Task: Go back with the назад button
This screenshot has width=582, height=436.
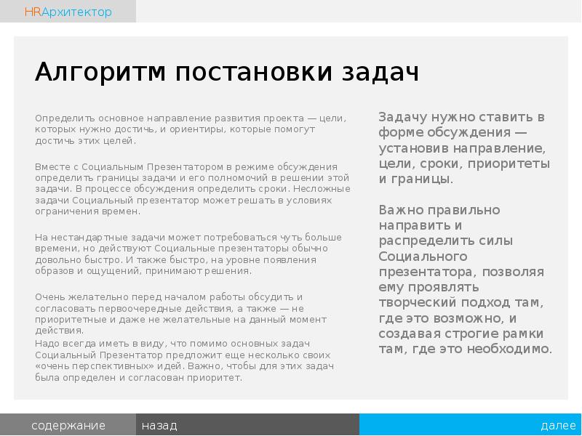Action: click(159, 425)
